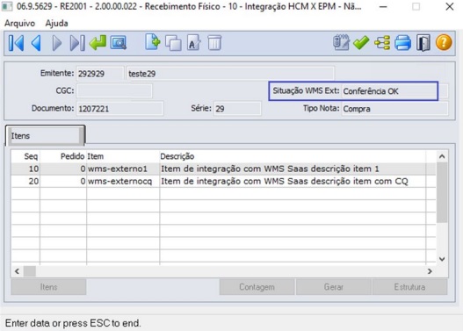Click the green checkmark confirm icon

click(361, 43)
